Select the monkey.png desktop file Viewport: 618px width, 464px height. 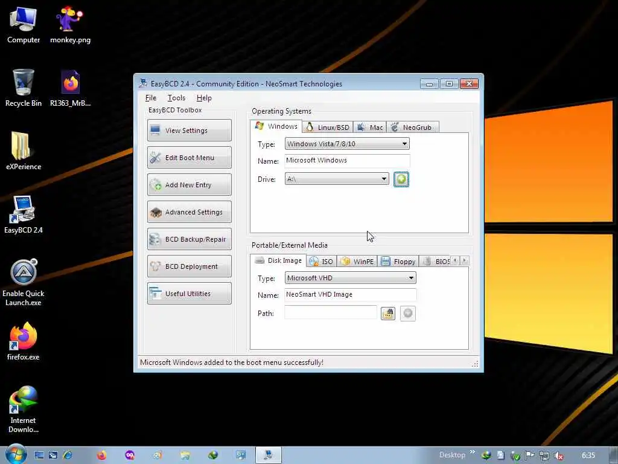click(70, 25)
